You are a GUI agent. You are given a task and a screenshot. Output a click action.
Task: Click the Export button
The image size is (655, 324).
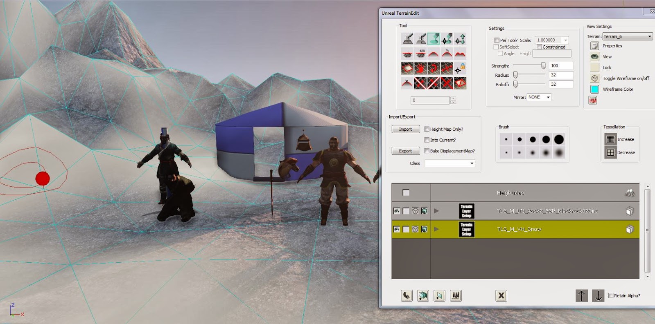pyautogui.click(x=406, y=151)
